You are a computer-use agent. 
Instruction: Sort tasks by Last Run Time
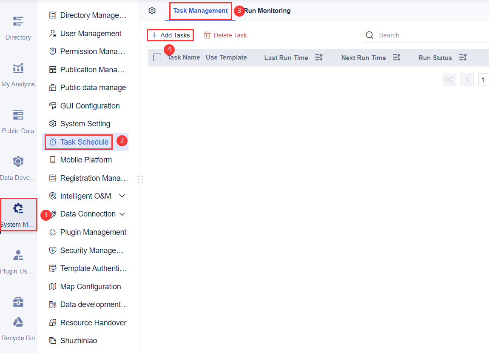click(318, 57)
